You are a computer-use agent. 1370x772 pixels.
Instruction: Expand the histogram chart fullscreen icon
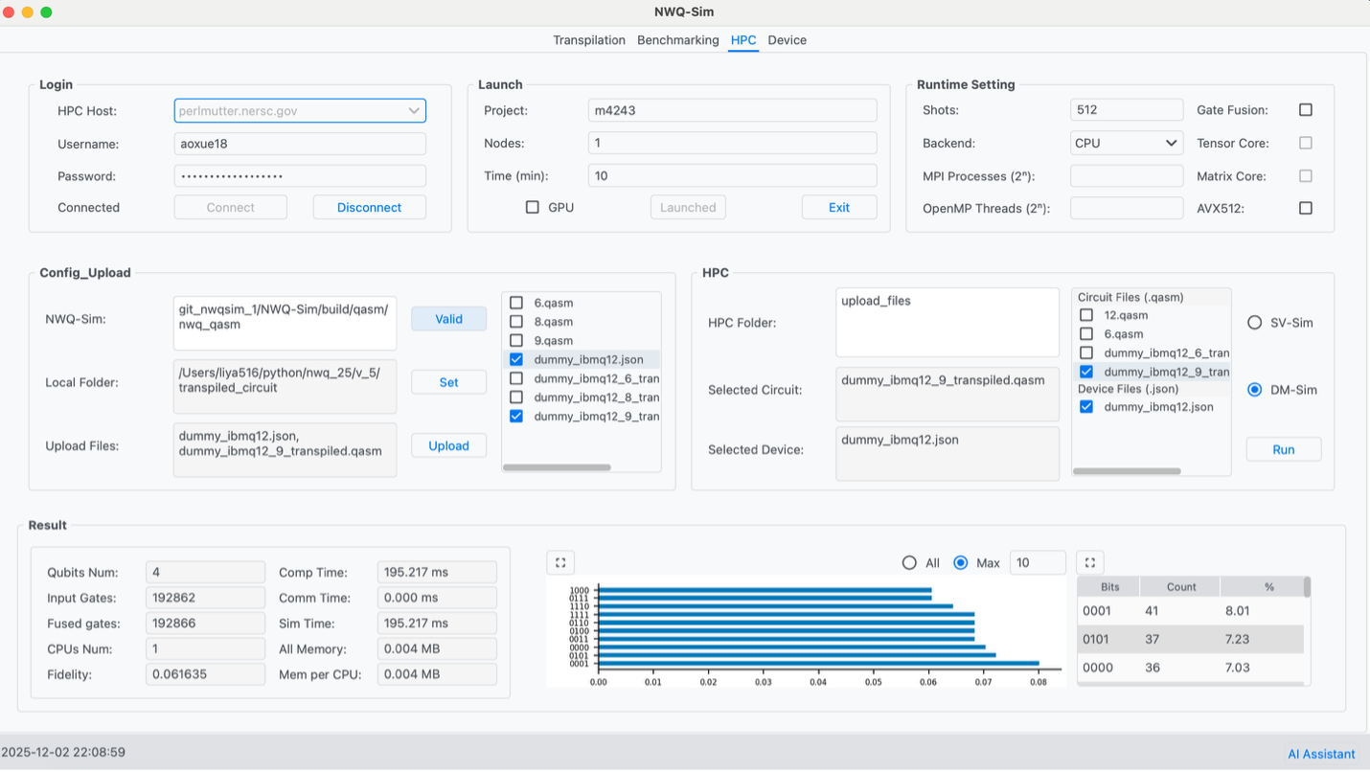pos(560,562)
